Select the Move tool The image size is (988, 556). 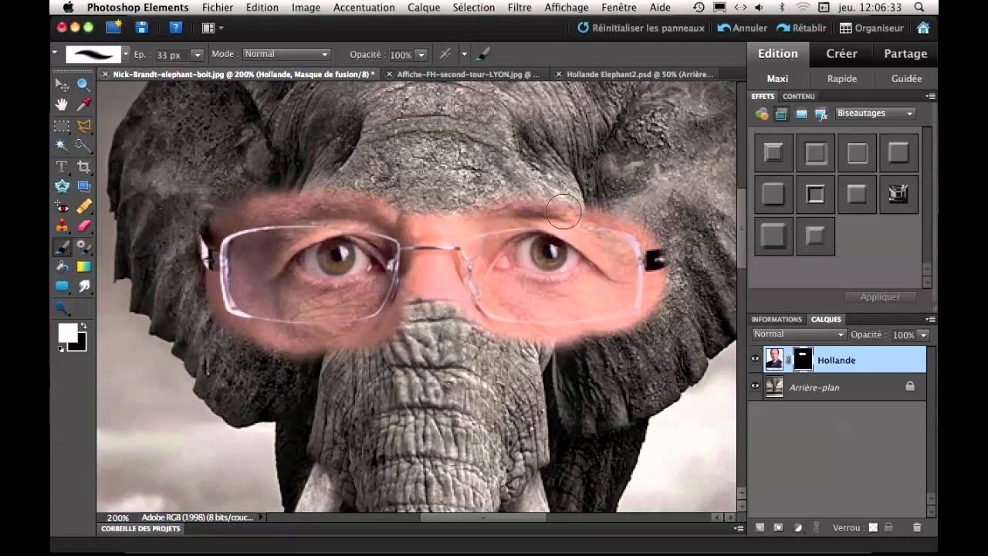tap(62, 84)
